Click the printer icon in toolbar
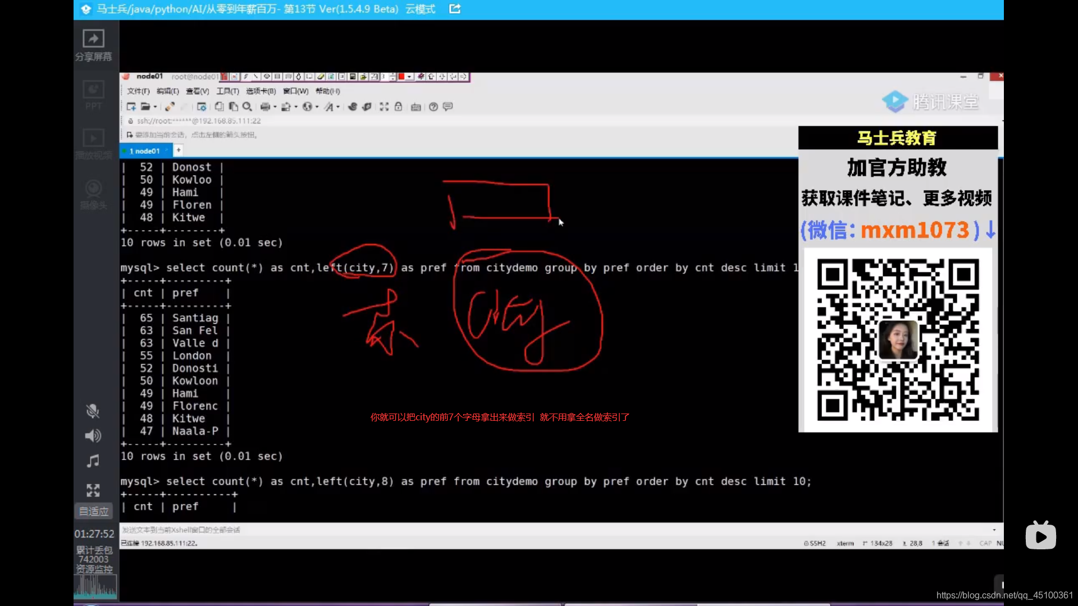 266,107
